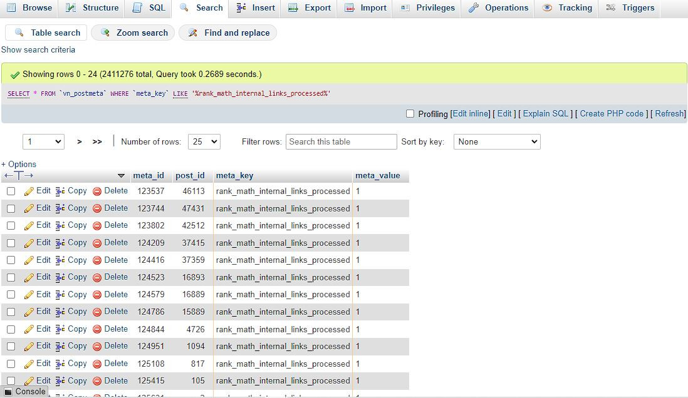Open the Sort by key dropdown

[497, 141]
